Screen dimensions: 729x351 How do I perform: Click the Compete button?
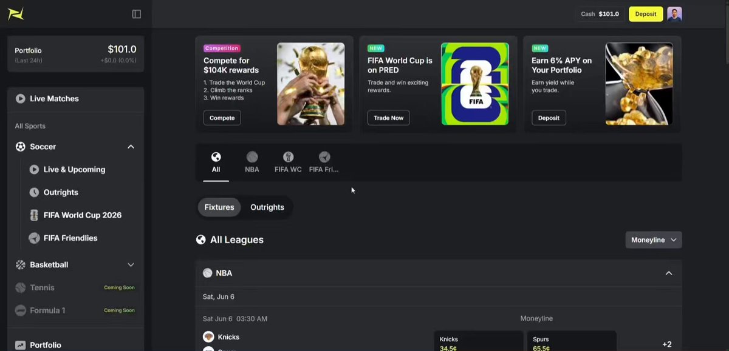(x=222, y=118)
